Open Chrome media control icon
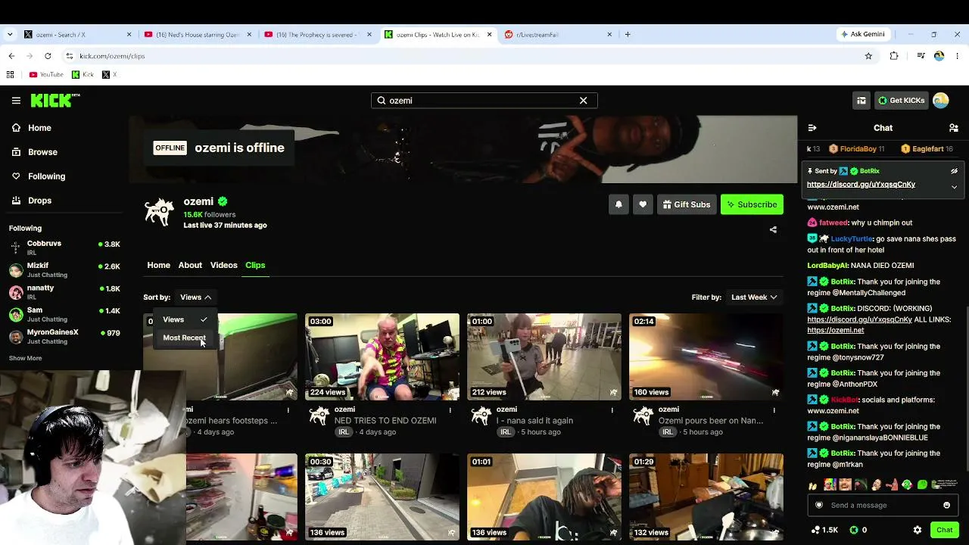The height and width of the screenshot is (545, 969). coord(921,56)
